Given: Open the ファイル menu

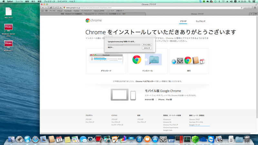Looking at the screenshot, I should (x=19, y=1).
